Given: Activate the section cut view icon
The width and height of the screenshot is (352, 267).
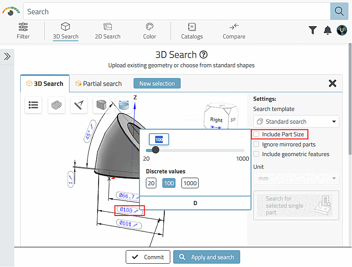Looking at the screenshot, I should (x=101, y=105).
